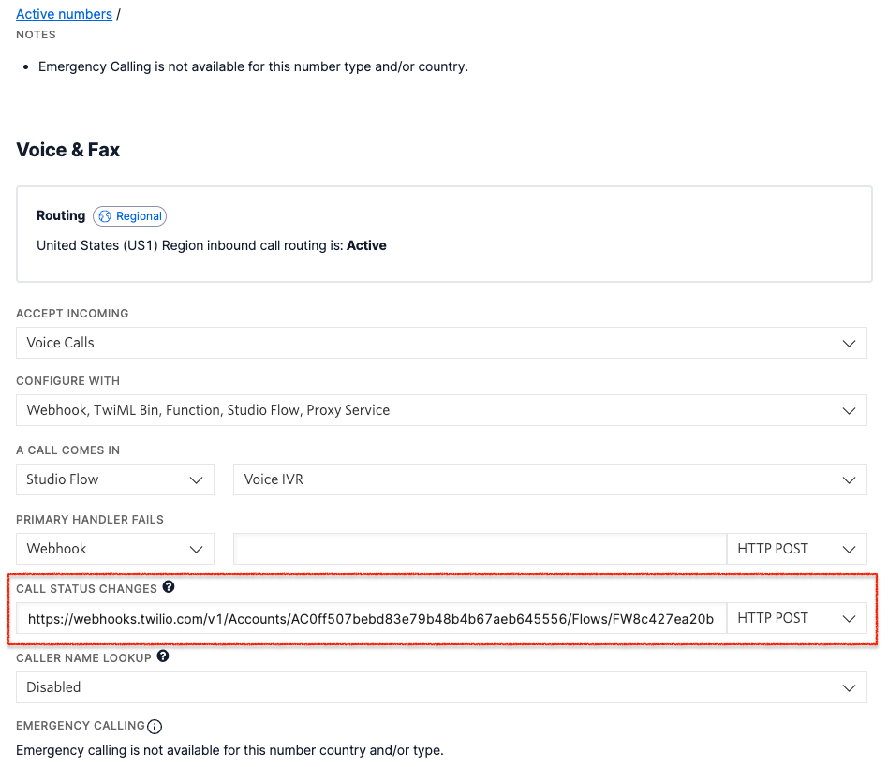Open the Studio Flow handler type dropdown

[115, 479]
